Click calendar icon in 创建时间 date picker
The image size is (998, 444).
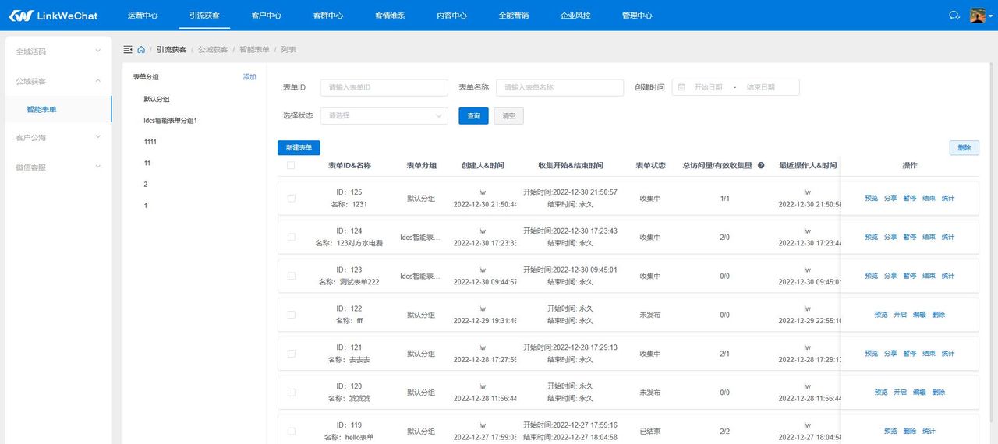coord(681,87)
